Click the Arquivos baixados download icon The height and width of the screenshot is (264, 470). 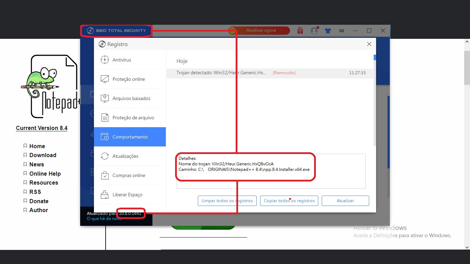click(105, 98)
